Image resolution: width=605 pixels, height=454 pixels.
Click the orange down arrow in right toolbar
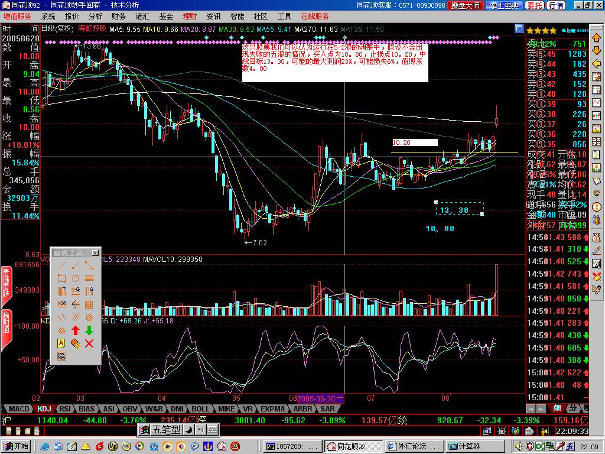pos(597,51)
